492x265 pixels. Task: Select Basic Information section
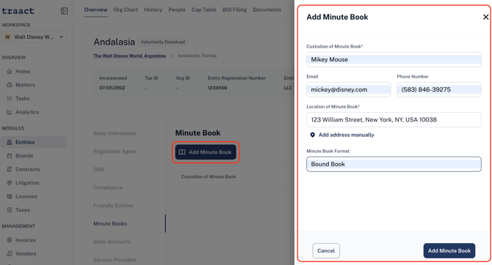point(115,133)
